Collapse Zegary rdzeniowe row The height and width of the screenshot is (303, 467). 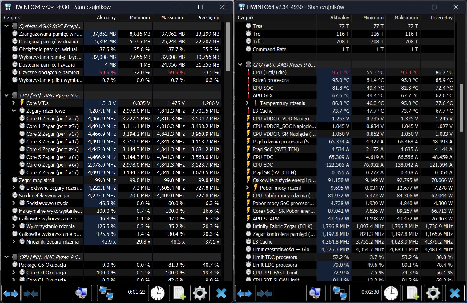(x=14, y=111)
